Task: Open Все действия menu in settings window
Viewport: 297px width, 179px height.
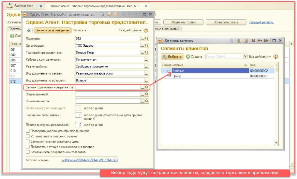Action: click(130, 30)
